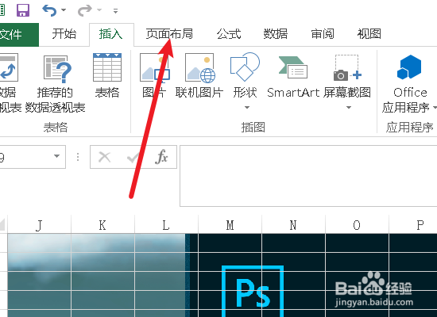Switch to the 开始 tab
Viewport: 437px width, 317px height.
64,34
